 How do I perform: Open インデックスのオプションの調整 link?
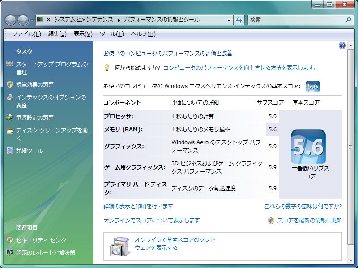pyautogui.click(x=51, y=101)
